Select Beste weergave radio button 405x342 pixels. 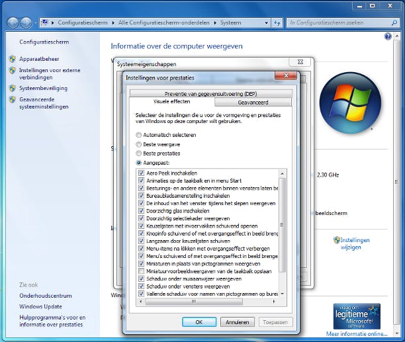[x=139, y=144]
